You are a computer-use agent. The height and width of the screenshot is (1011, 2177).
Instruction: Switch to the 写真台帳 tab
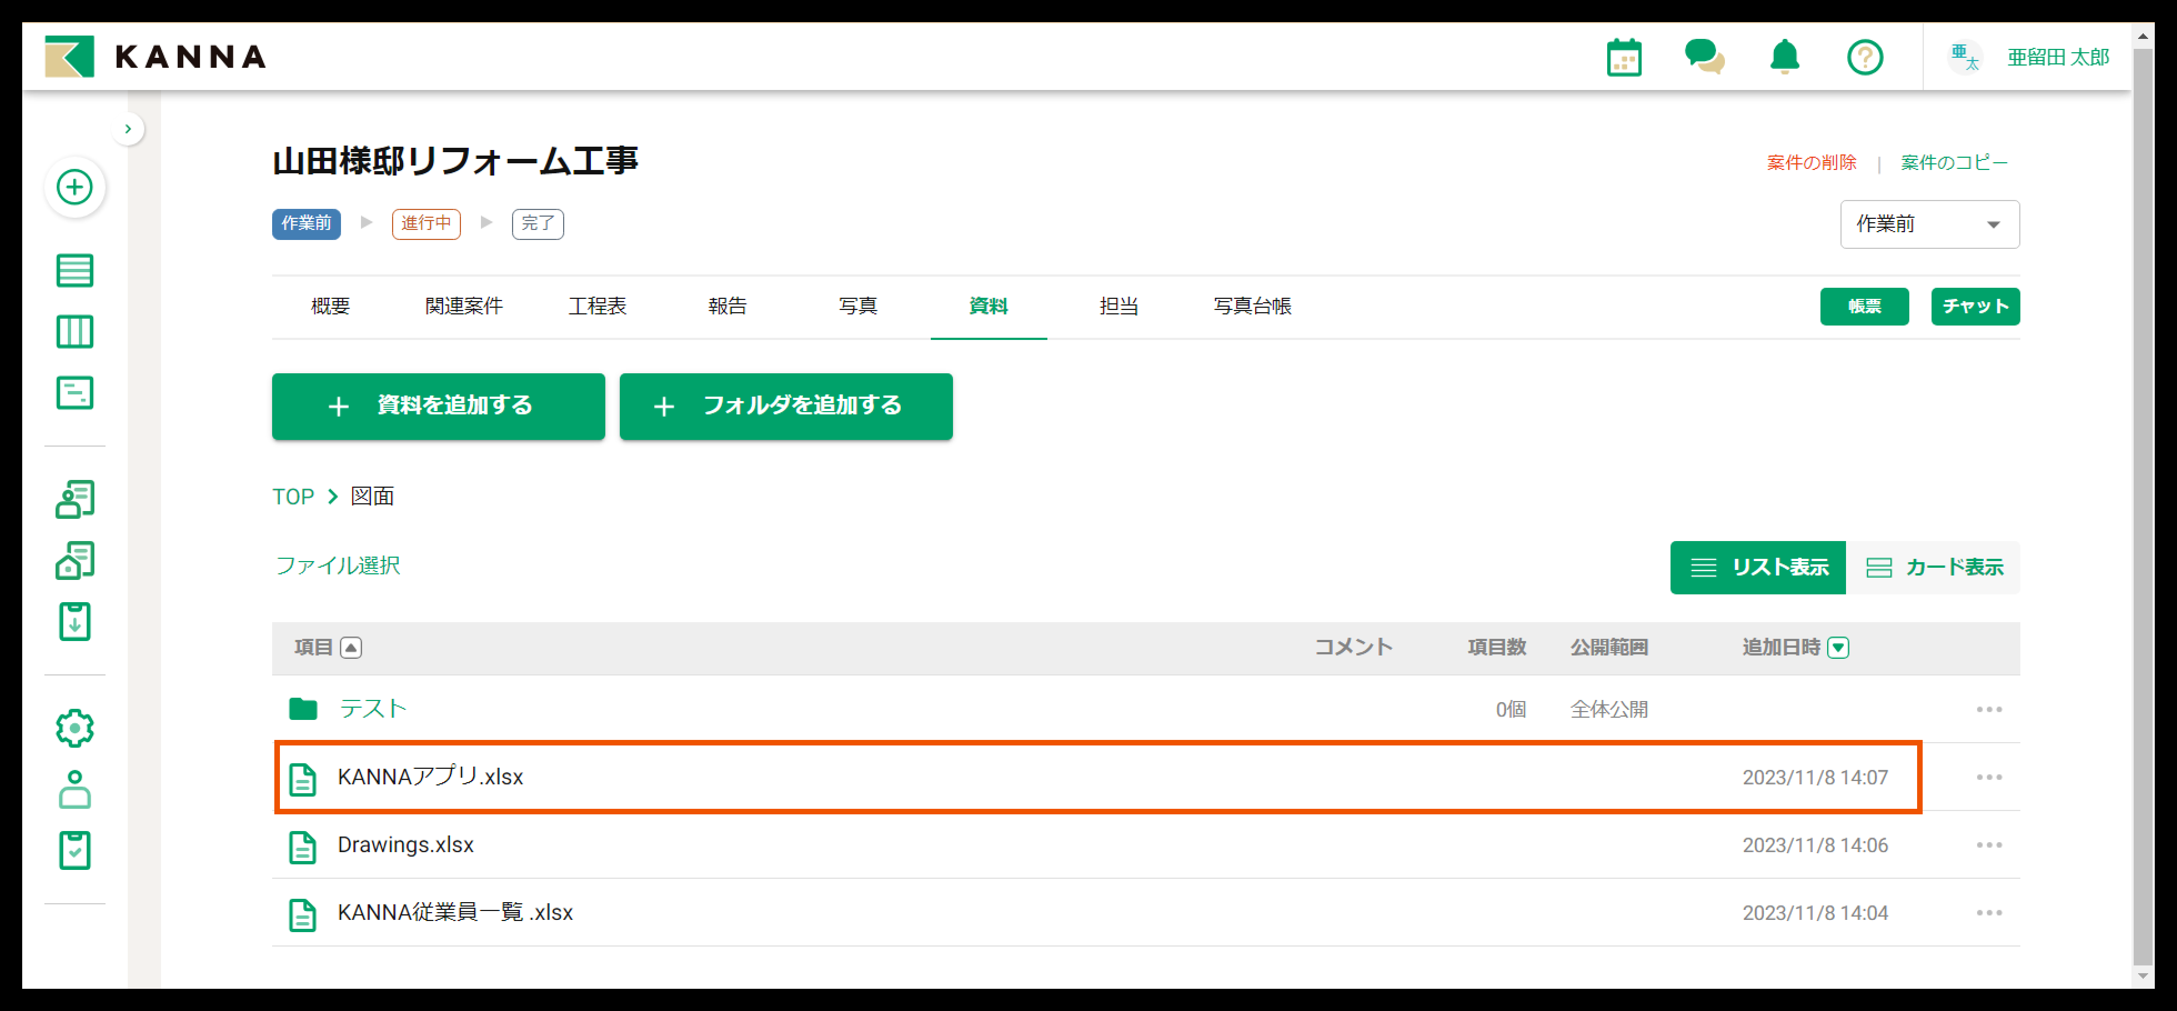tap(1252, 306)
